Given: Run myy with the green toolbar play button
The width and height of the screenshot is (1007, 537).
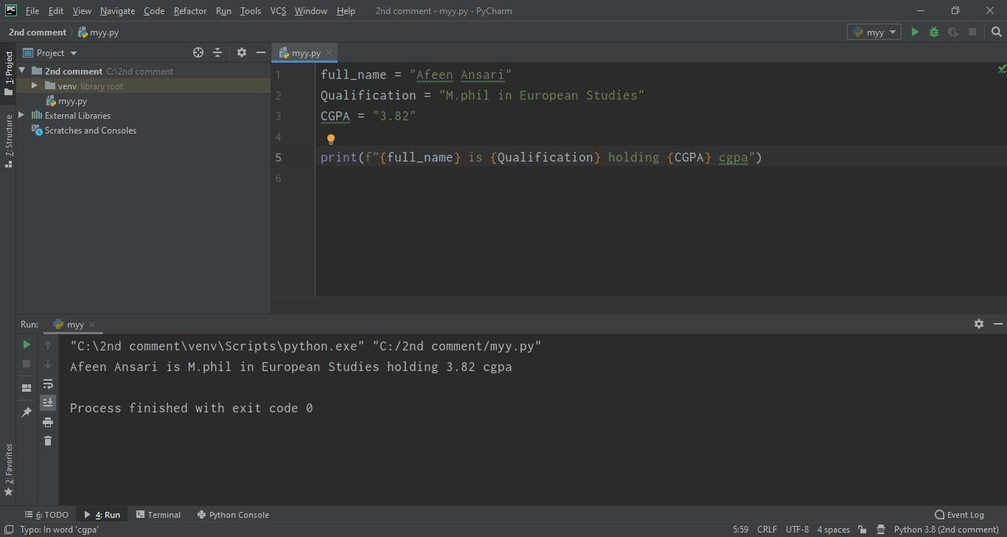Looking at the screenshot, I should (x=915, y=32).
